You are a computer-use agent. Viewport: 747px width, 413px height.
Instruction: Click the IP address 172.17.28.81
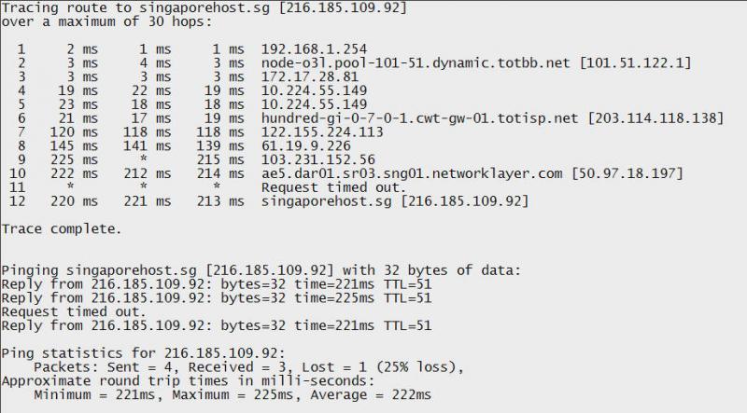click(310, 77)
